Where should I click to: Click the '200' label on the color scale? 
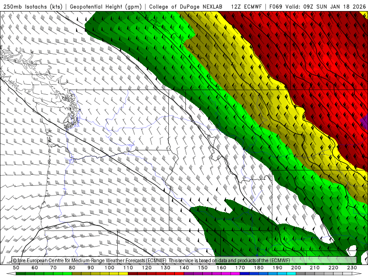pyautogui.click(x=296, y=268)
